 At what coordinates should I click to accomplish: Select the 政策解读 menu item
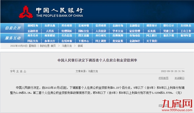pyautogui.click(x=50, y=36)
